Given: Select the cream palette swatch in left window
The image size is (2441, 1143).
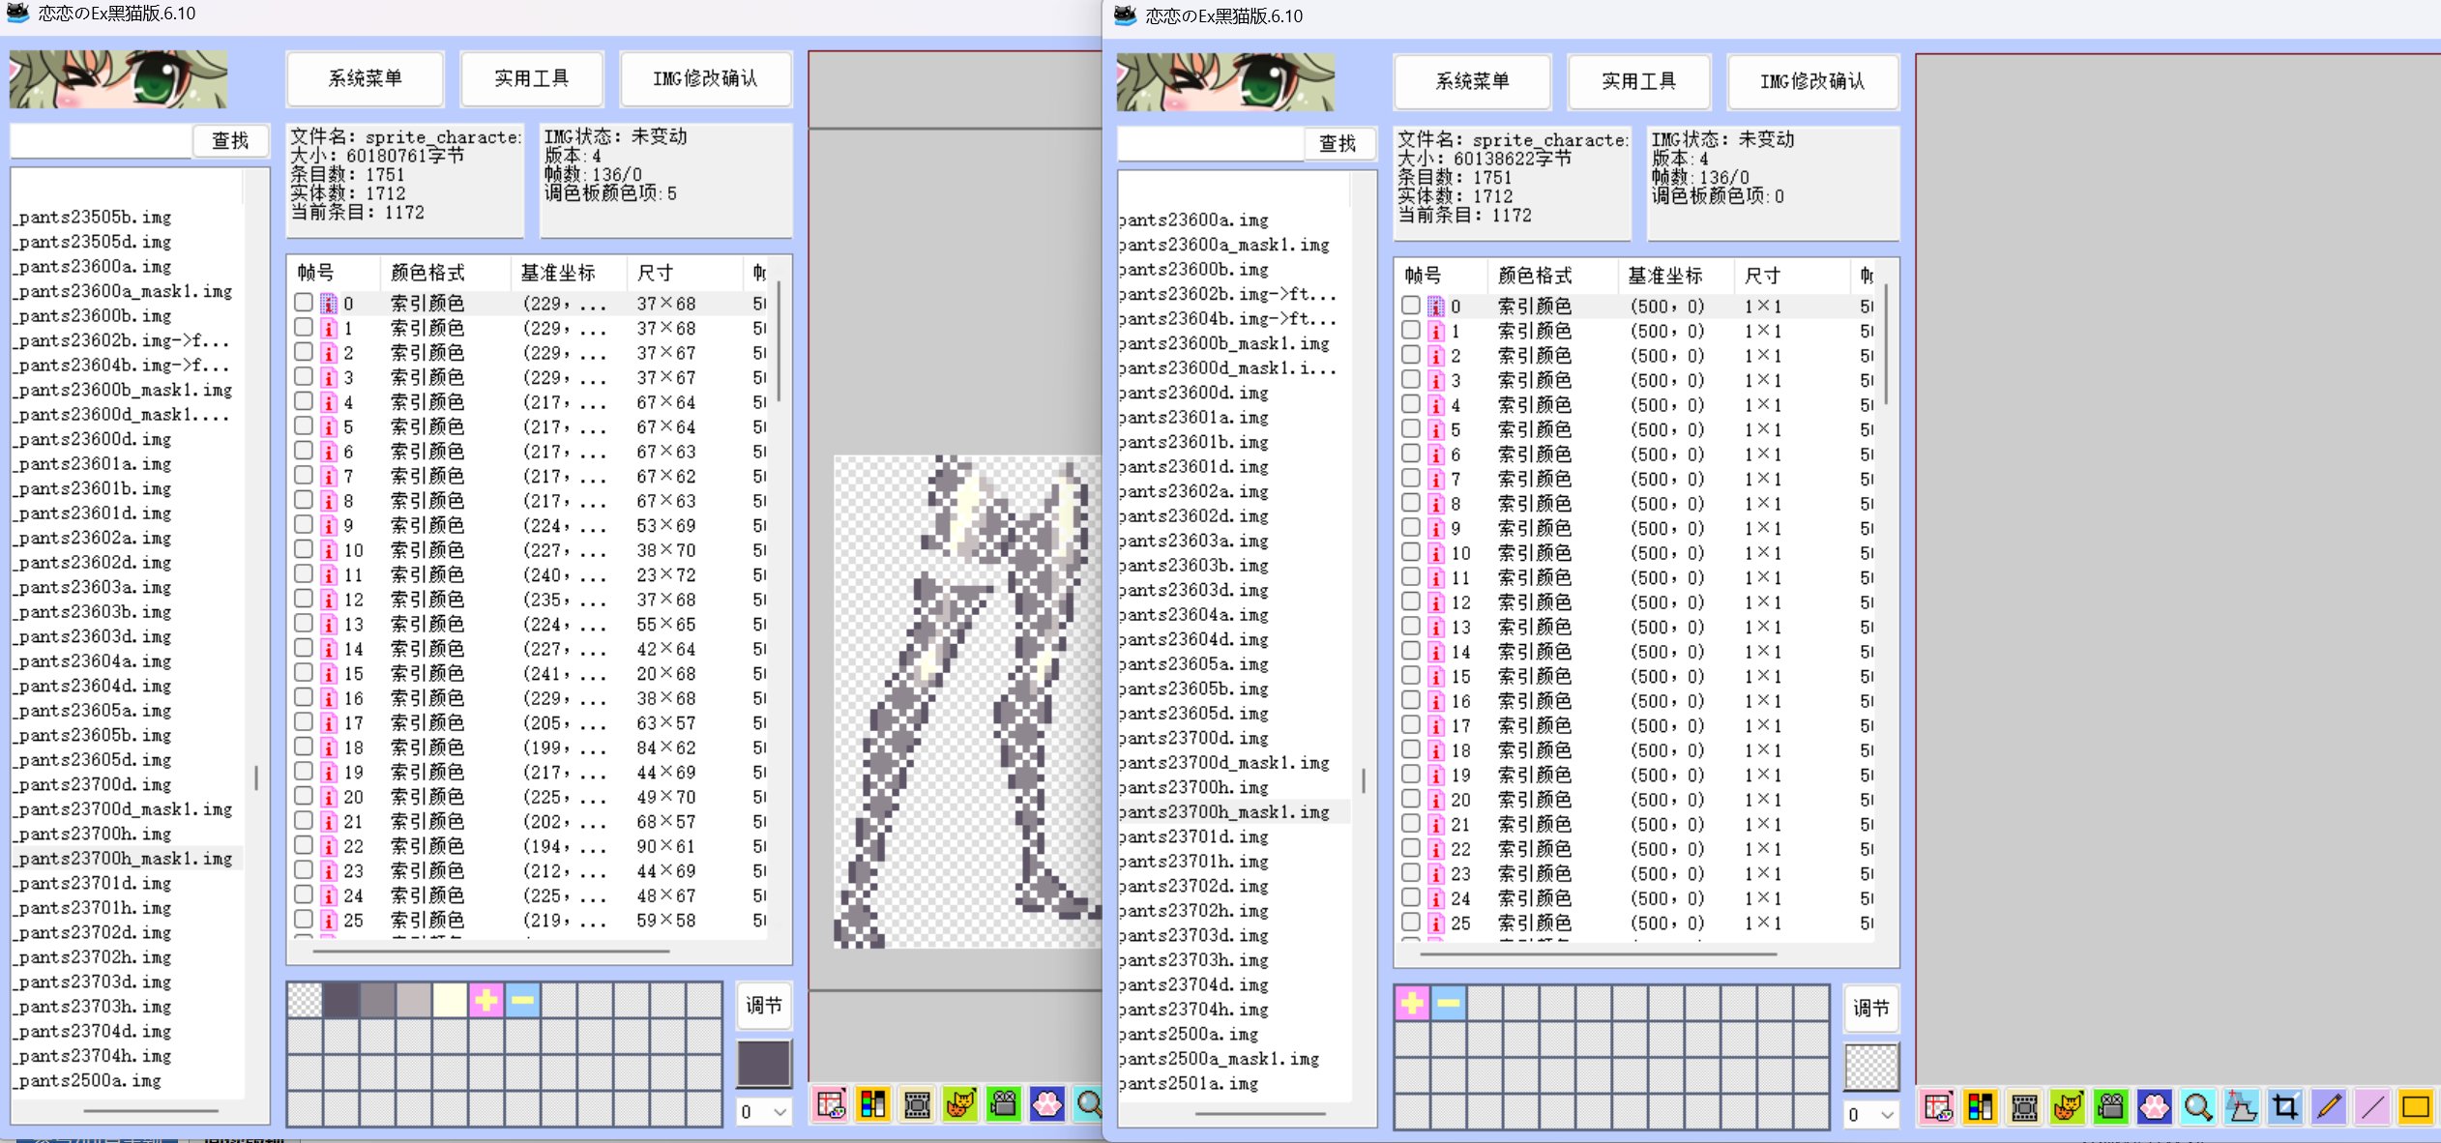Looking at the screenshot, I should point(450,1000).
